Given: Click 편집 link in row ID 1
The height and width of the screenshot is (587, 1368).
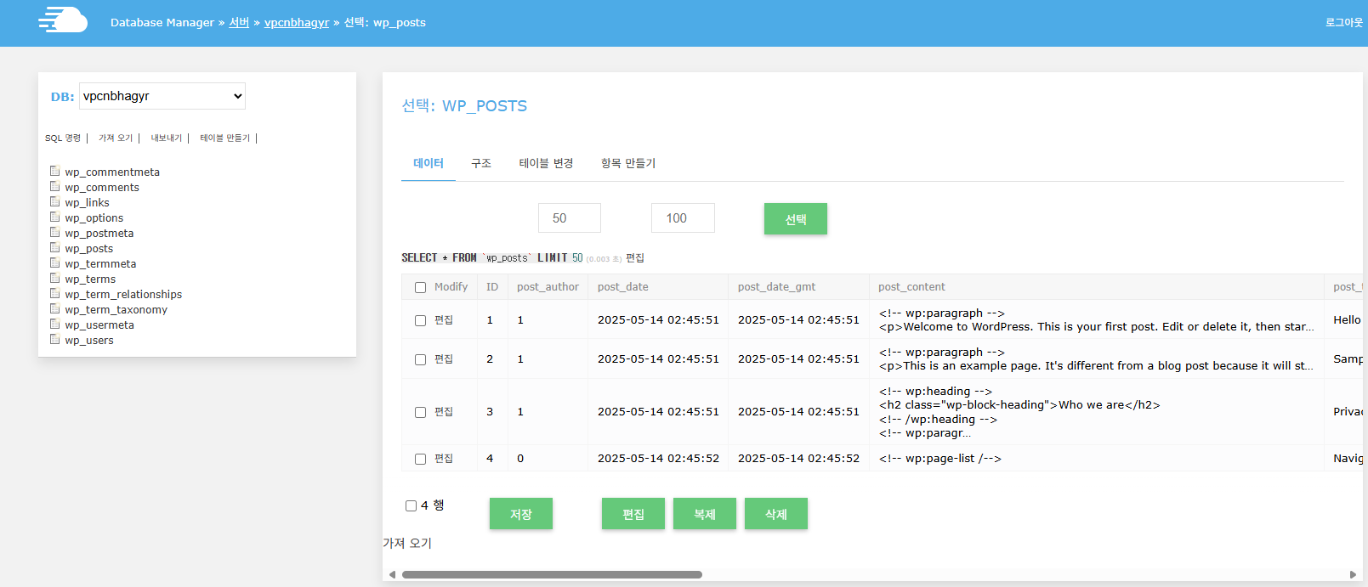Looking at the screenshot, I should (444, 320).
